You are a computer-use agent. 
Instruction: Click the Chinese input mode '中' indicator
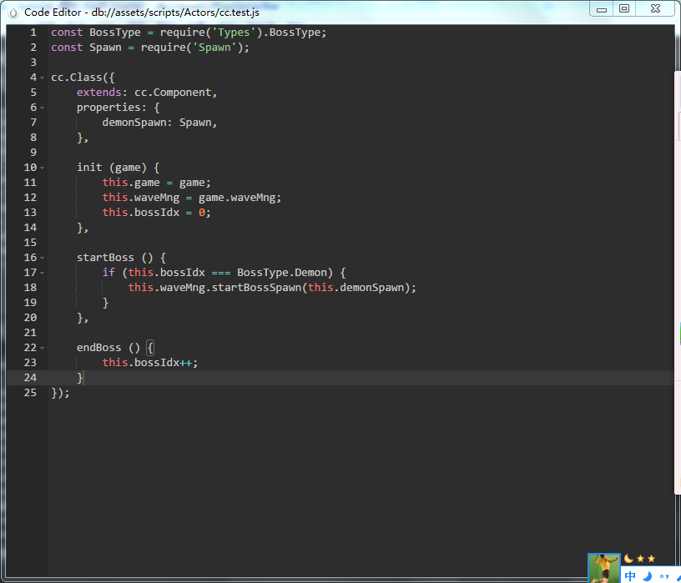point(630,576)
